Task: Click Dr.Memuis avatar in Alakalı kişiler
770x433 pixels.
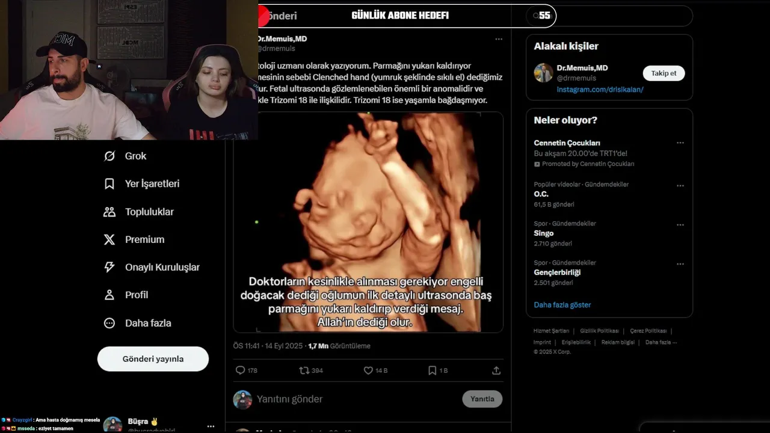Action: [x=543, y=73]
